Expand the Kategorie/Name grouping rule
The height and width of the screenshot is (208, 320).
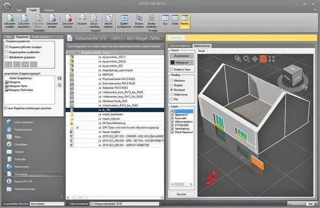pyautogui.click(x=18, y=86)
